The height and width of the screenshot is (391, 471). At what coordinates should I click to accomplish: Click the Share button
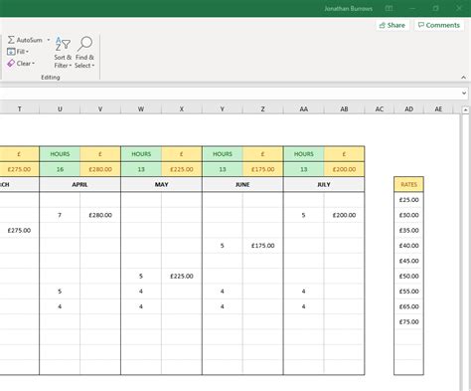pyautogui.click(x=392, y=25)
